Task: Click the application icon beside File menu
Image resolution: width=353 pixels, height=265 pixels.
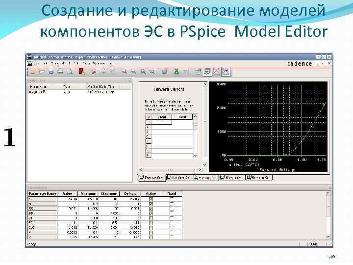Action: [30, 63]
